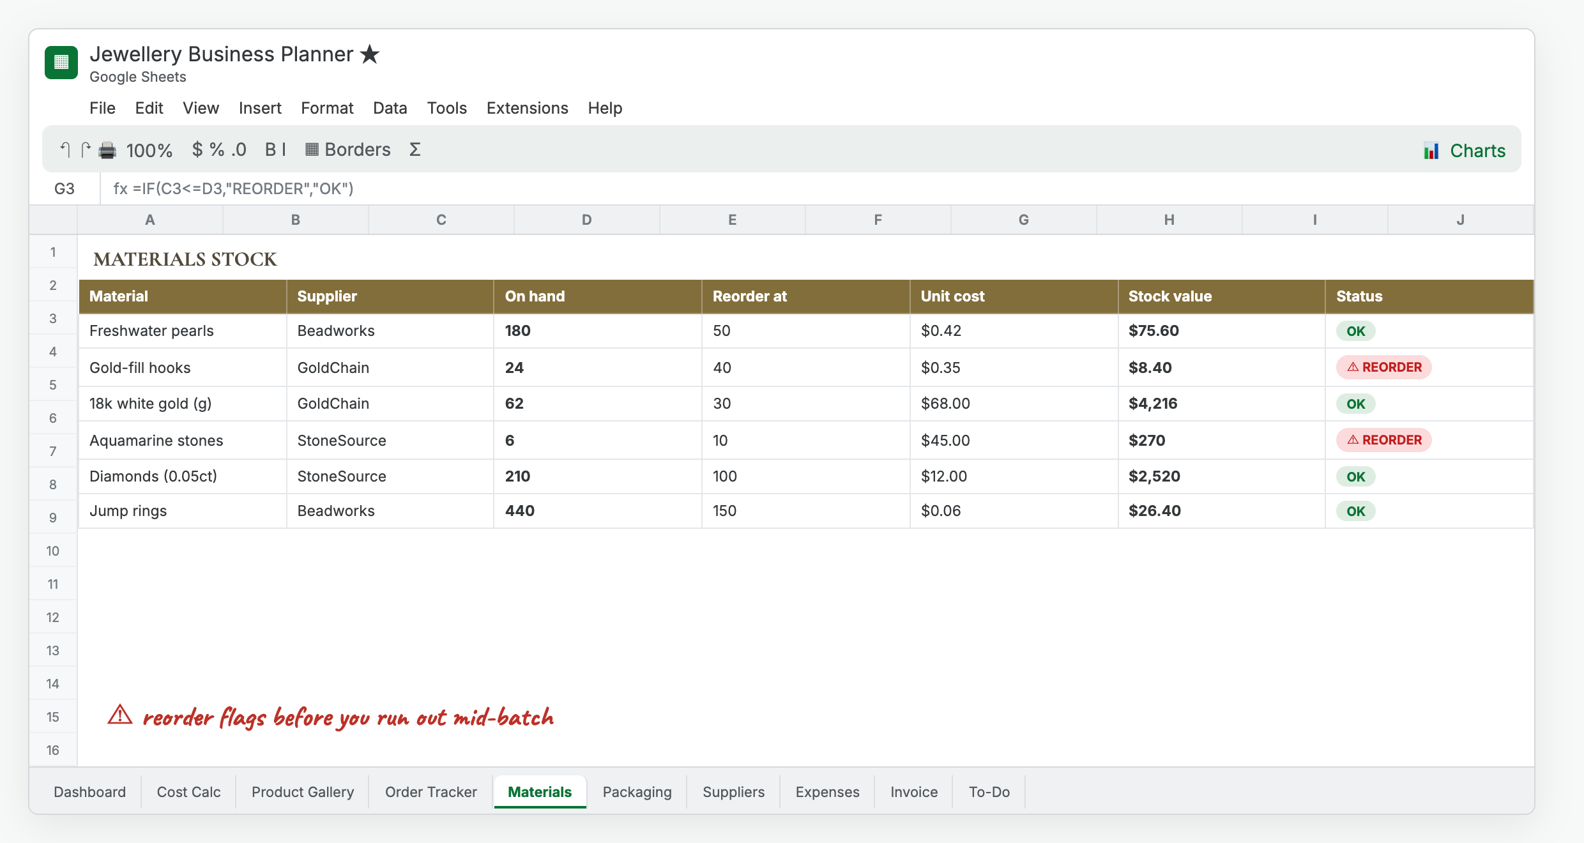Screen dimensions: 1584x843
Task: Click the Sigma sum functions icon
Action: click(x=415, y=149)
